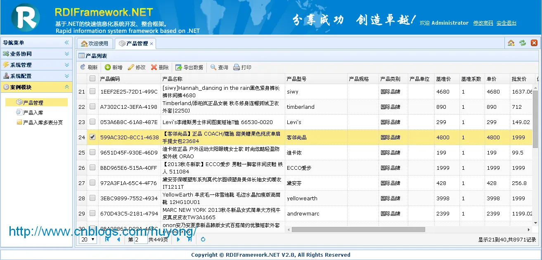This screenshot has width=542, height=260.
Task: Click the home icon at tab bar right
Action: (x=511, y=43)
